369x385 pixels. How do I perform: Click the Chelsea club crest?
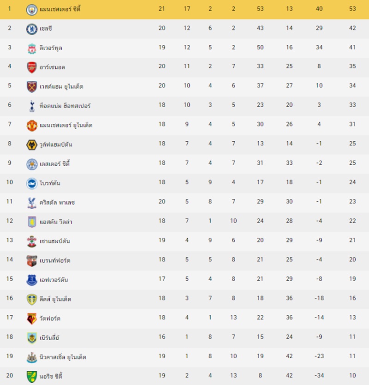pyautogui.click(x=32, y=29)
